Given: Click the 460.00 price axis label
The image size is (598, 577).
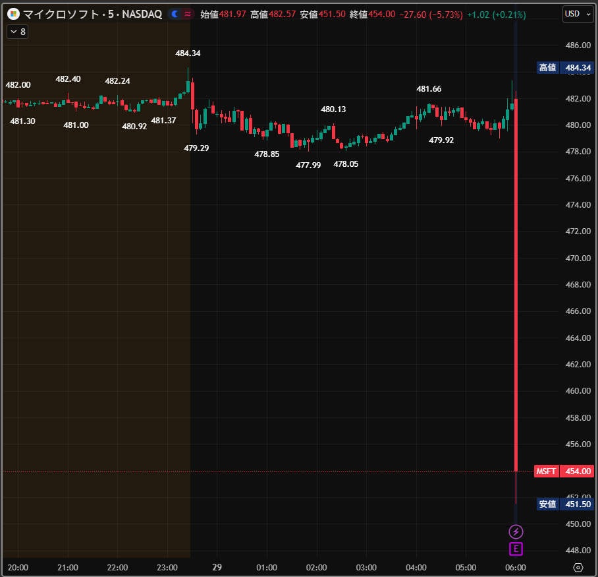Looking at the screenshot, I should [578, 390].
